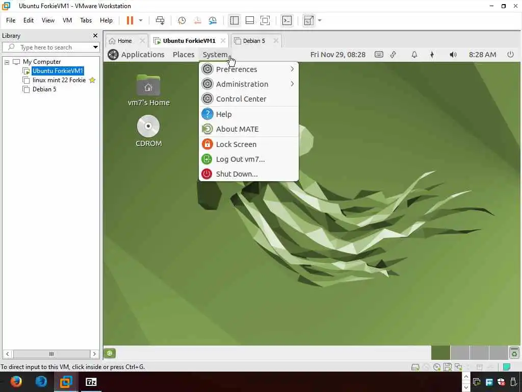Choose Log Out vm7 from the menu
This screenshot has width=522, height=392.
248,159
